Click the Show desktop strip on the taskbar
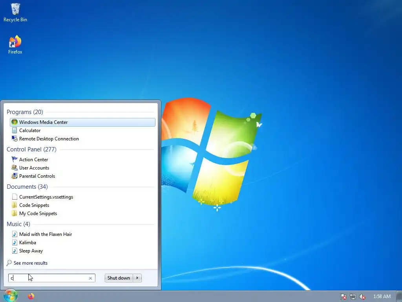 (399, 296)
